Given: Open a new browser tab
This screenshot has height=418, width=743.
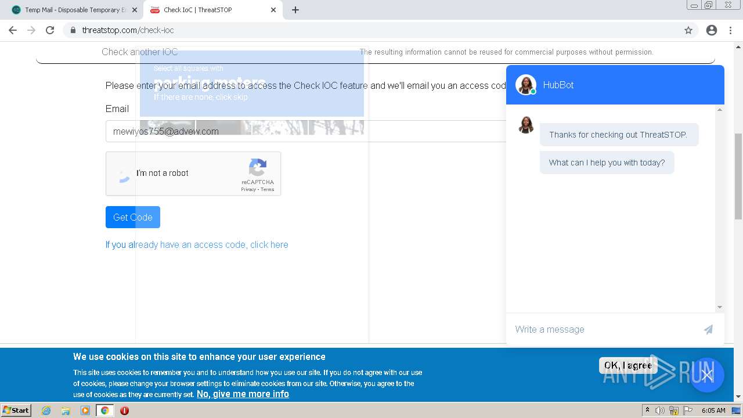Looking at the screenshot, I should [x=295, y=10].
